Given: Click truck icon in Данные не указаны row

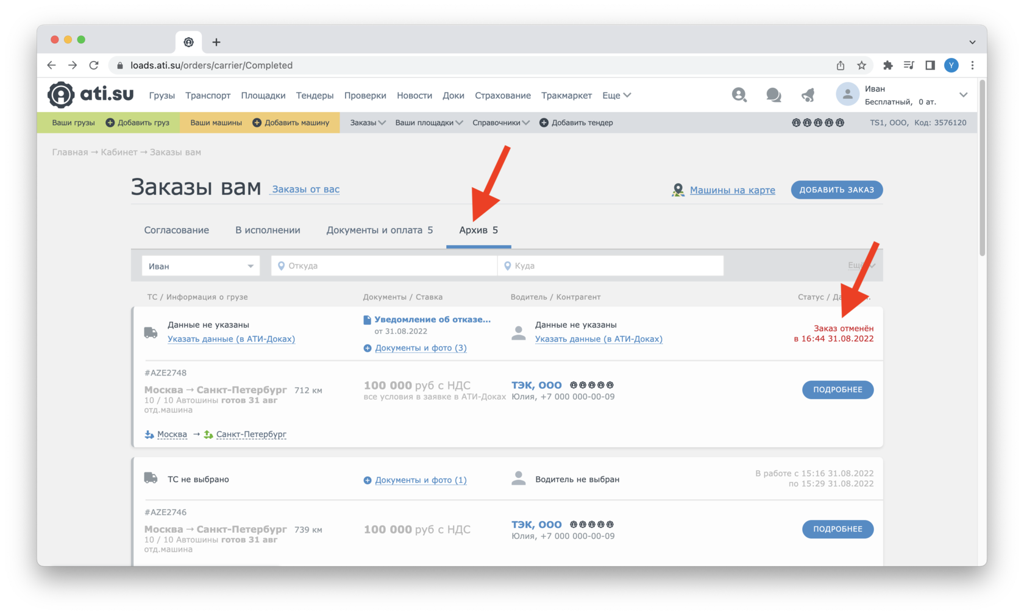Looking at the screenshot, I should pyautogui.click(x=151, y=333).
